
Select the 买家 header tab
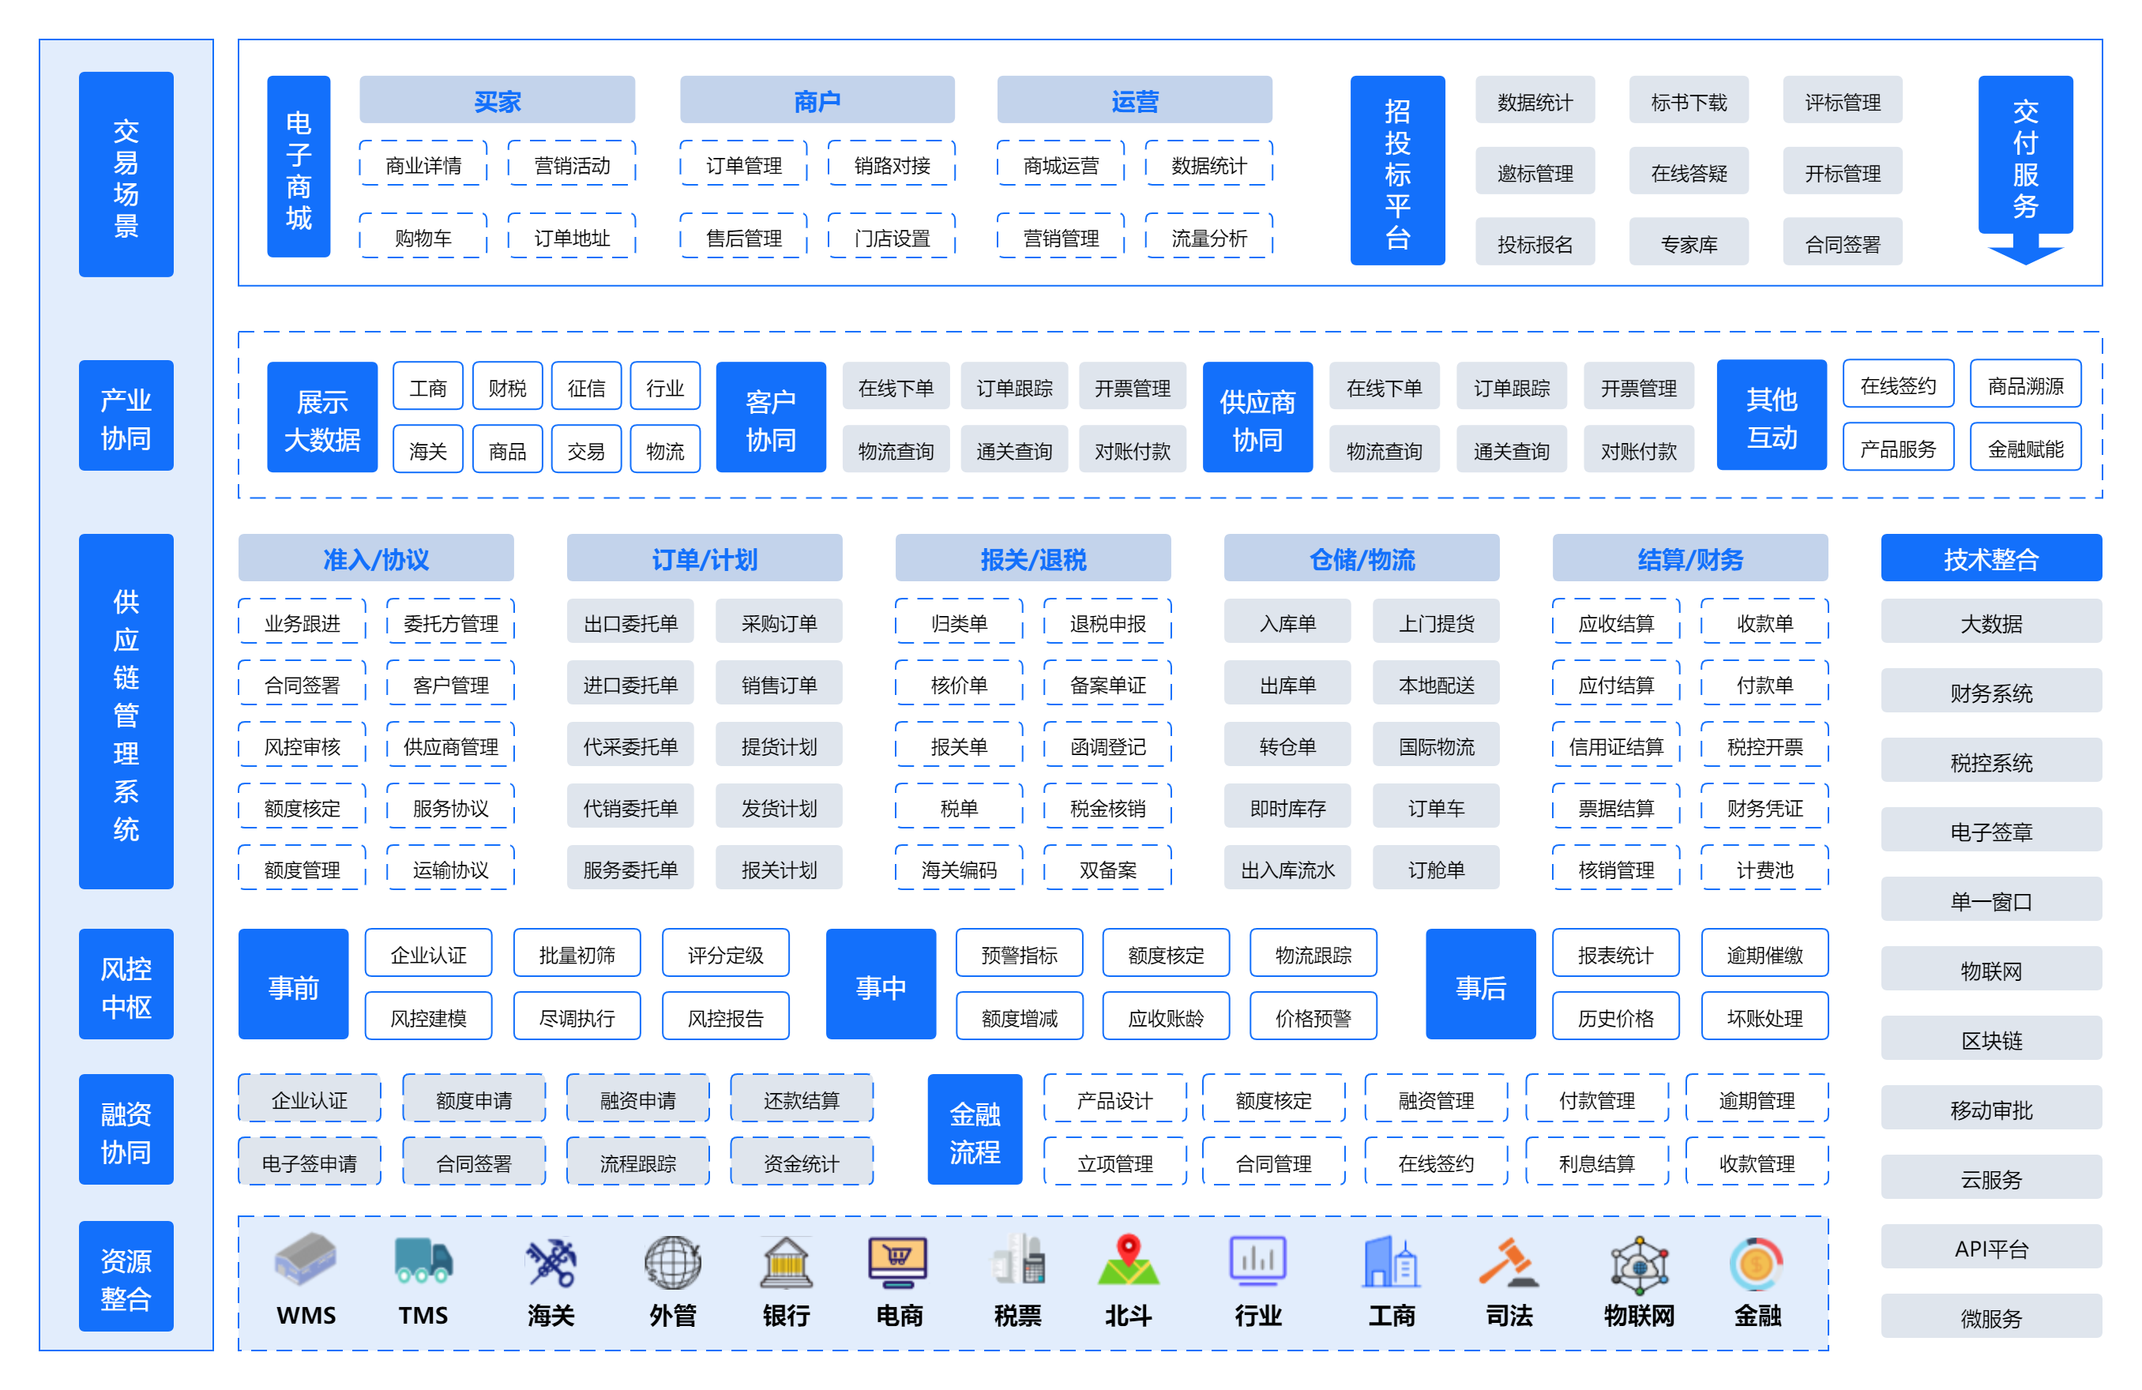[497, 100]
